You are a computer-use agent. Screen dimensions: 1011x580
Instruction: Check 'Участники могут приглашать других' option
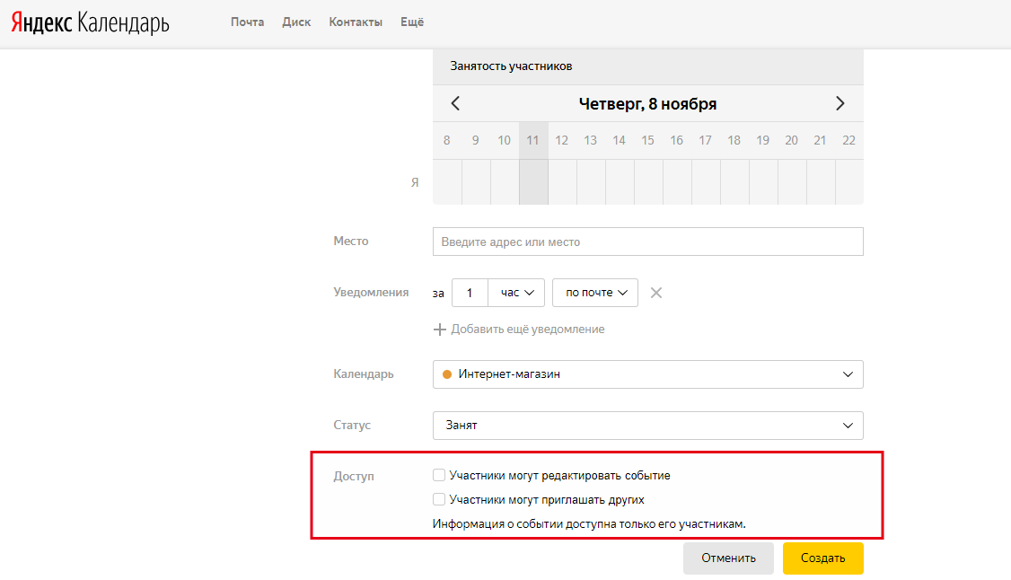pos(439,499)
